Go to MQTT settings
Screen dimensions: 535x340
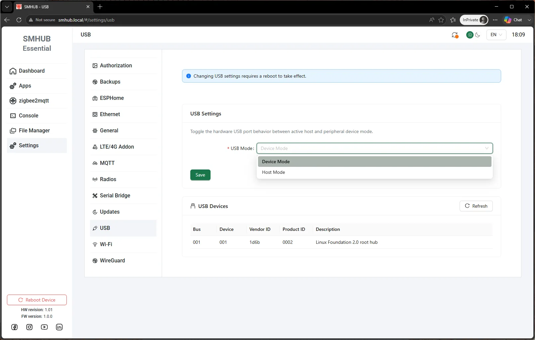(123, 163)
